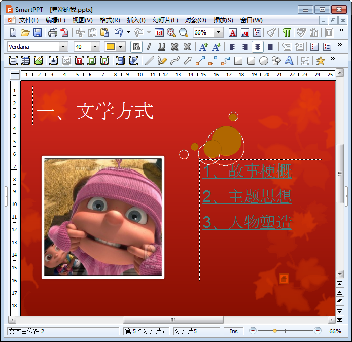Select the arrow drawing tool

click(188, 61)
